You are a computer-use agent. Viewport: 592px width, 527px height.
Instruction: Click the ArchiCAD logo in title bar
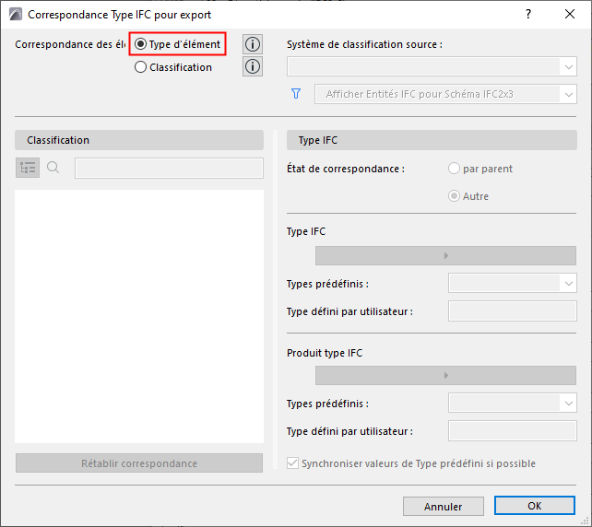16,15
